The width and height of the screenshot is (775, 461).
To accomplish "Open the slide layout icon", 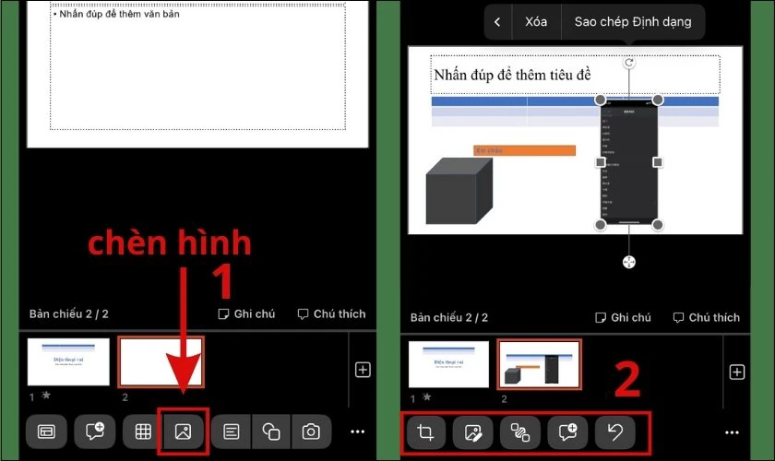I will (x=46, y=431).
